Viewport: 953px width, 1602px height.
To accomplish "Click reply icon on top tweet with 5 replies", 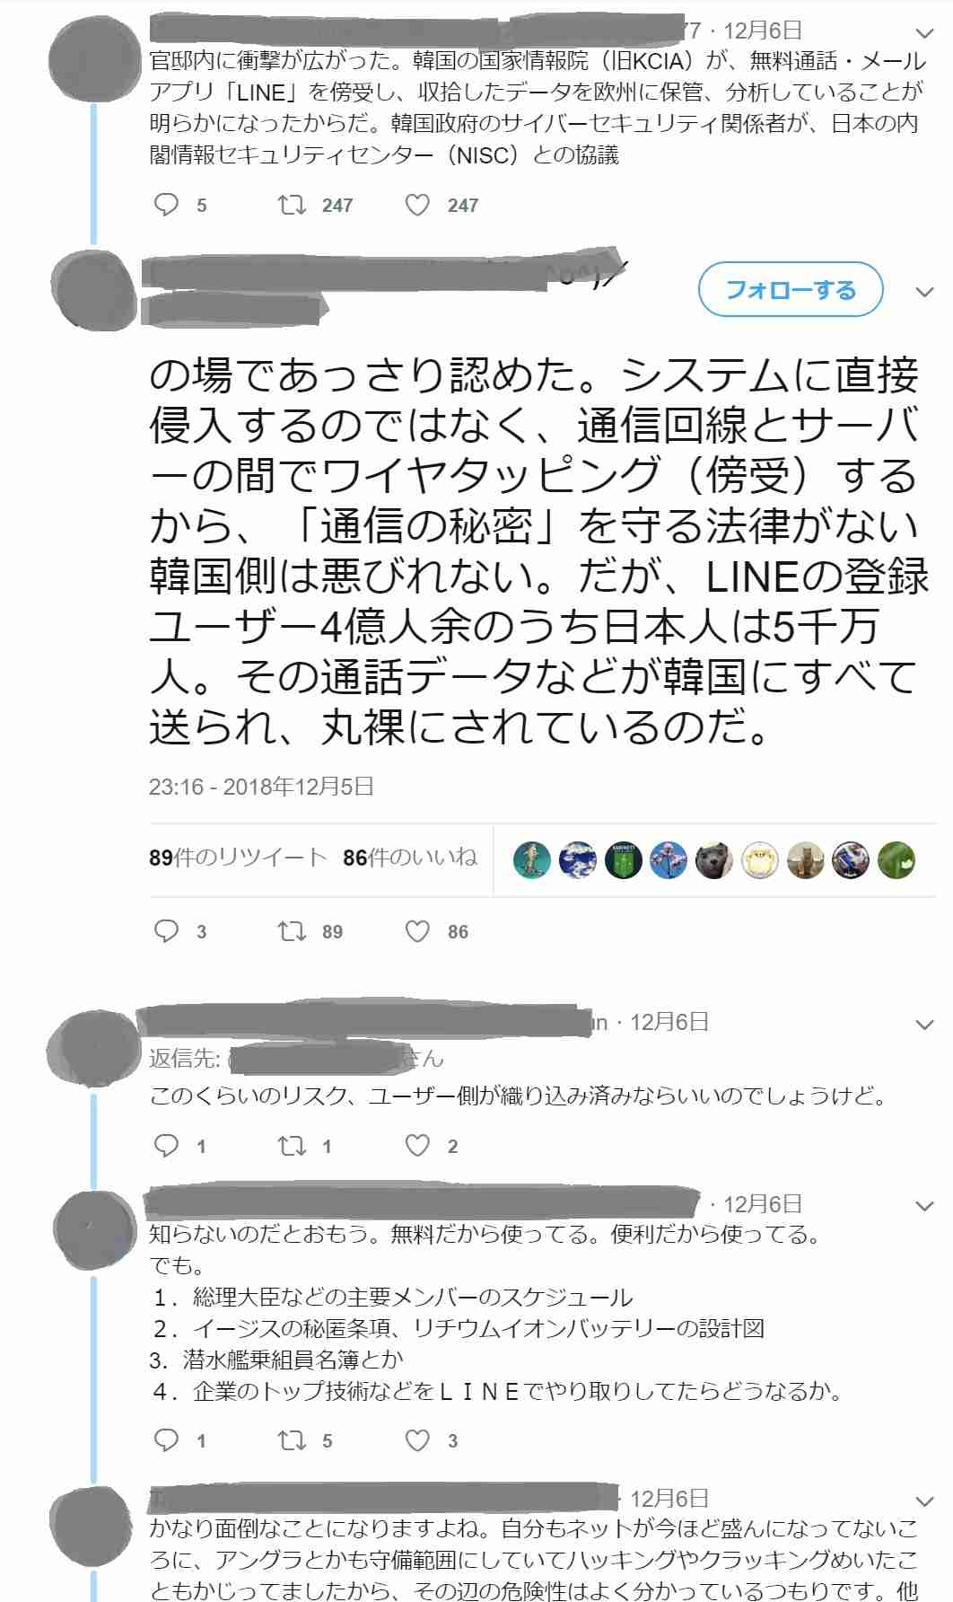I will (167, 205).
